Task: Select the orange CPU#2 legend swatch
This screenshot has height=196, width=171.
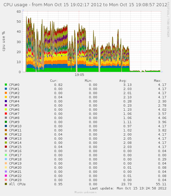Action: 6,93
